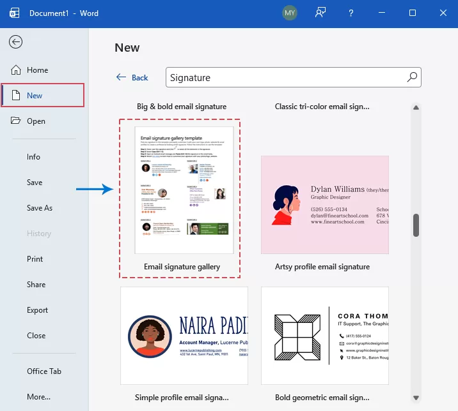Click the Word logo in title bar
The image size is (458, 411).
coord(14,13)
